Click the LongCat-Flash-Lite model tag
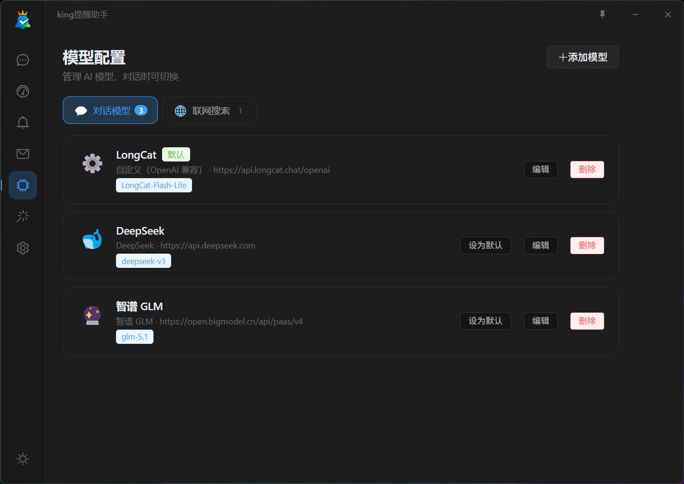The width and height of the screenshot is (684, 484). click(x=154, y=185)
